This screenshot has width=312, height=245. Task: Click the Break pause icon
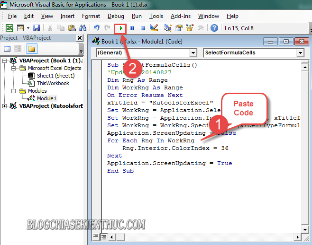(x=132, y=28)
